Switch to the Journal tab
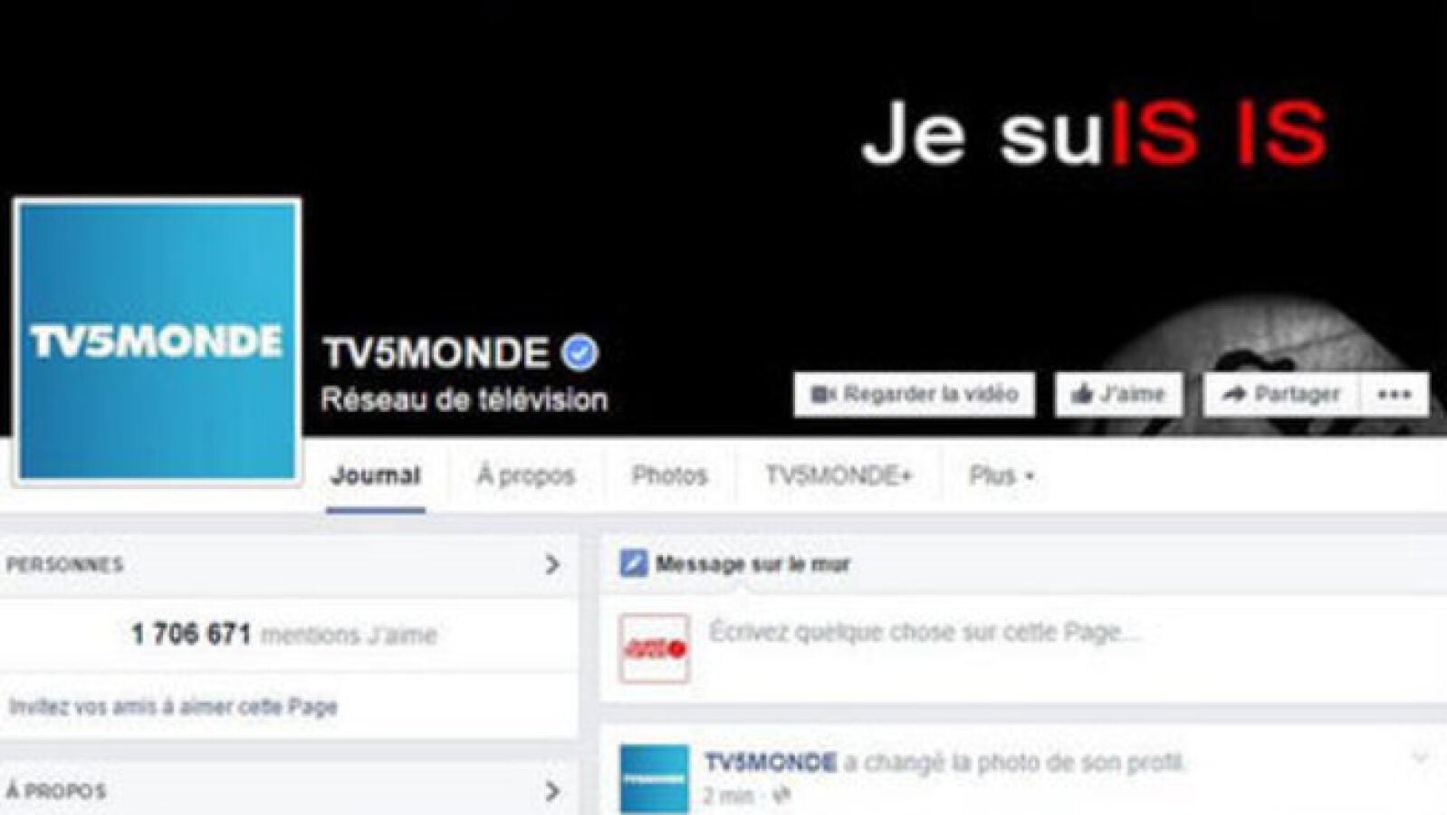 click(376, 476)
